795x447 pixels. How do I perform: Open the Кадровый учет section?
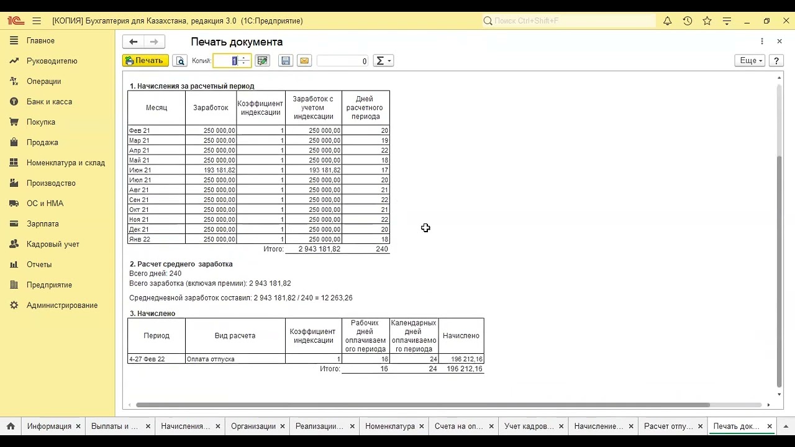click(x=53, y=244)
